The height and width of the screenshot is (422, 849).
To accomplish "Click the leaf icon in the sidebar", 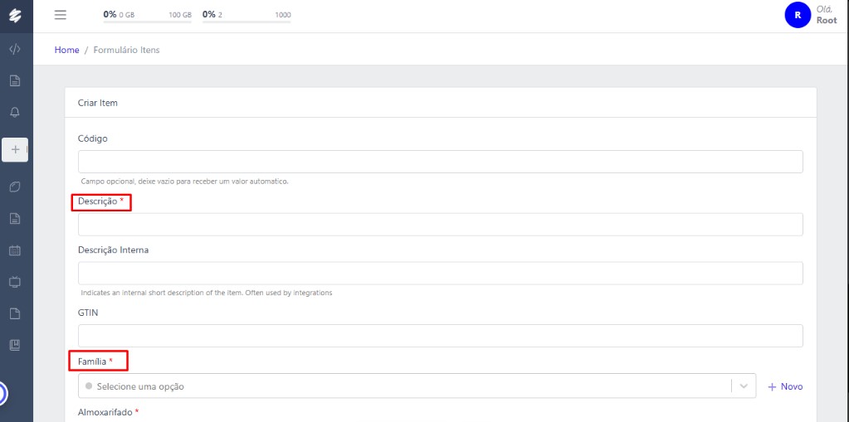I will (15, 187).
